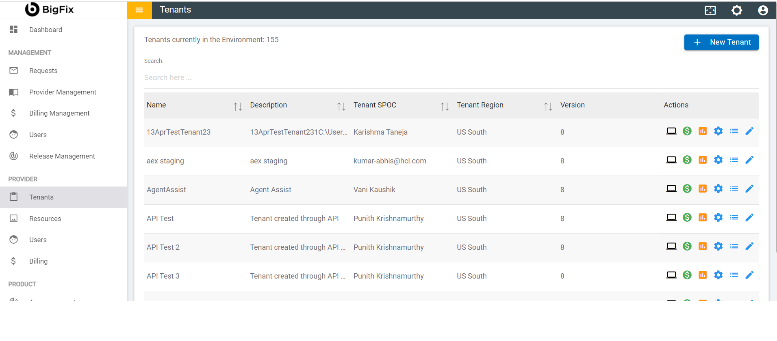
Task: Sort table by Description column arrows
Action: pos(341,106)
